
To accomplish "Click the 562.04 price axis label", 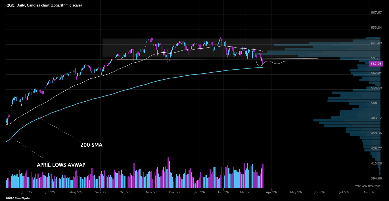I will 376,73.
